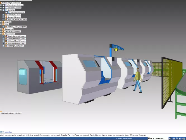The height and width of the screenshot is (140, 186).
Task: Click the Safety_Fence_001.par:1 part icon
Action: [x=6, y=36]
